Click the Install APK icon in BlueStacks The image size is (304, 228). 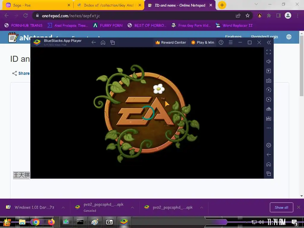tap(268, 118)
